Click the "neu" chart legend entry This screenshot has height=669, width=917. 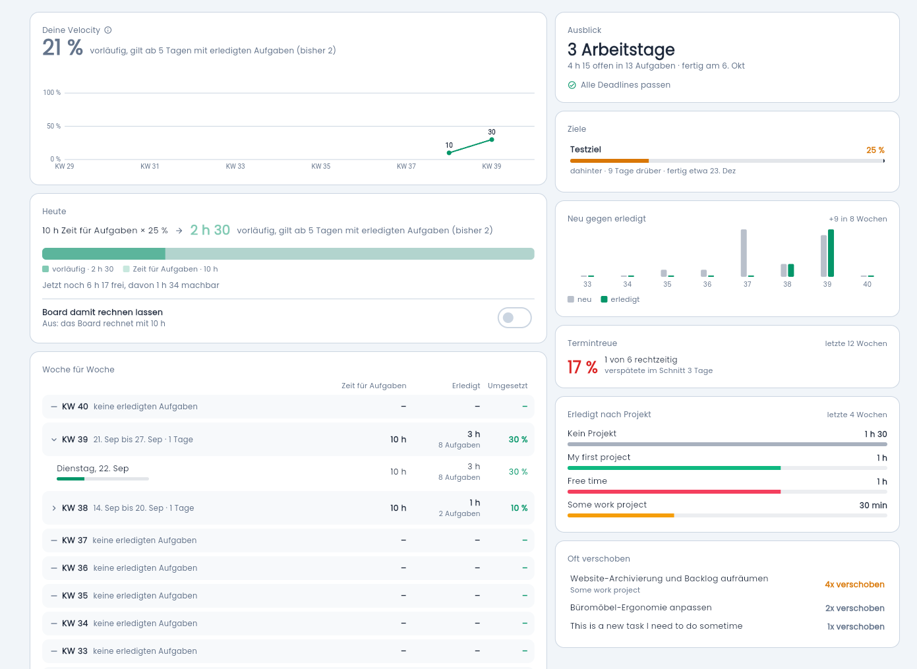point(579,299)
